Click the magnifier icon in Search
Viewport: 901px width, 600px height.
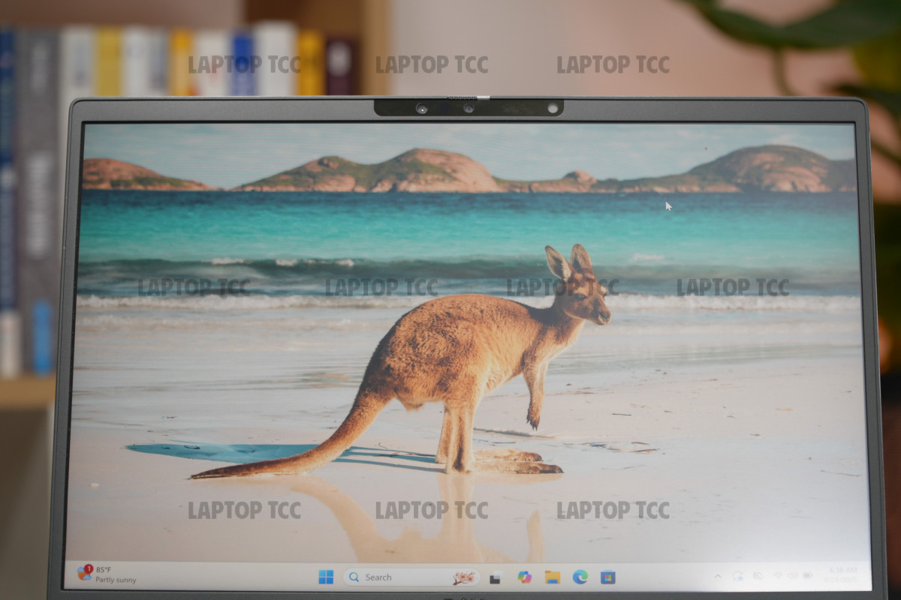(354, 577)
